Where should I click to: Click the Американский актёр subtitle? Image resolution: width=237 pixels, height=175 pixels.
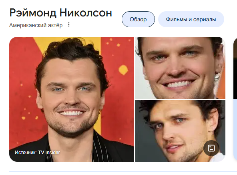(36, 25)
